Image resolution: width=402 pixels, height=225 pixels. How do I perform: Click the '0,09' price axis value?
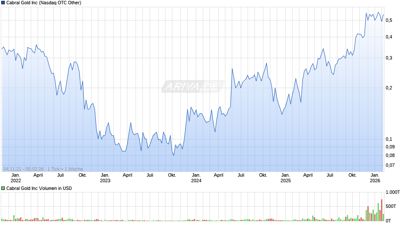click(x=390, y=147)
